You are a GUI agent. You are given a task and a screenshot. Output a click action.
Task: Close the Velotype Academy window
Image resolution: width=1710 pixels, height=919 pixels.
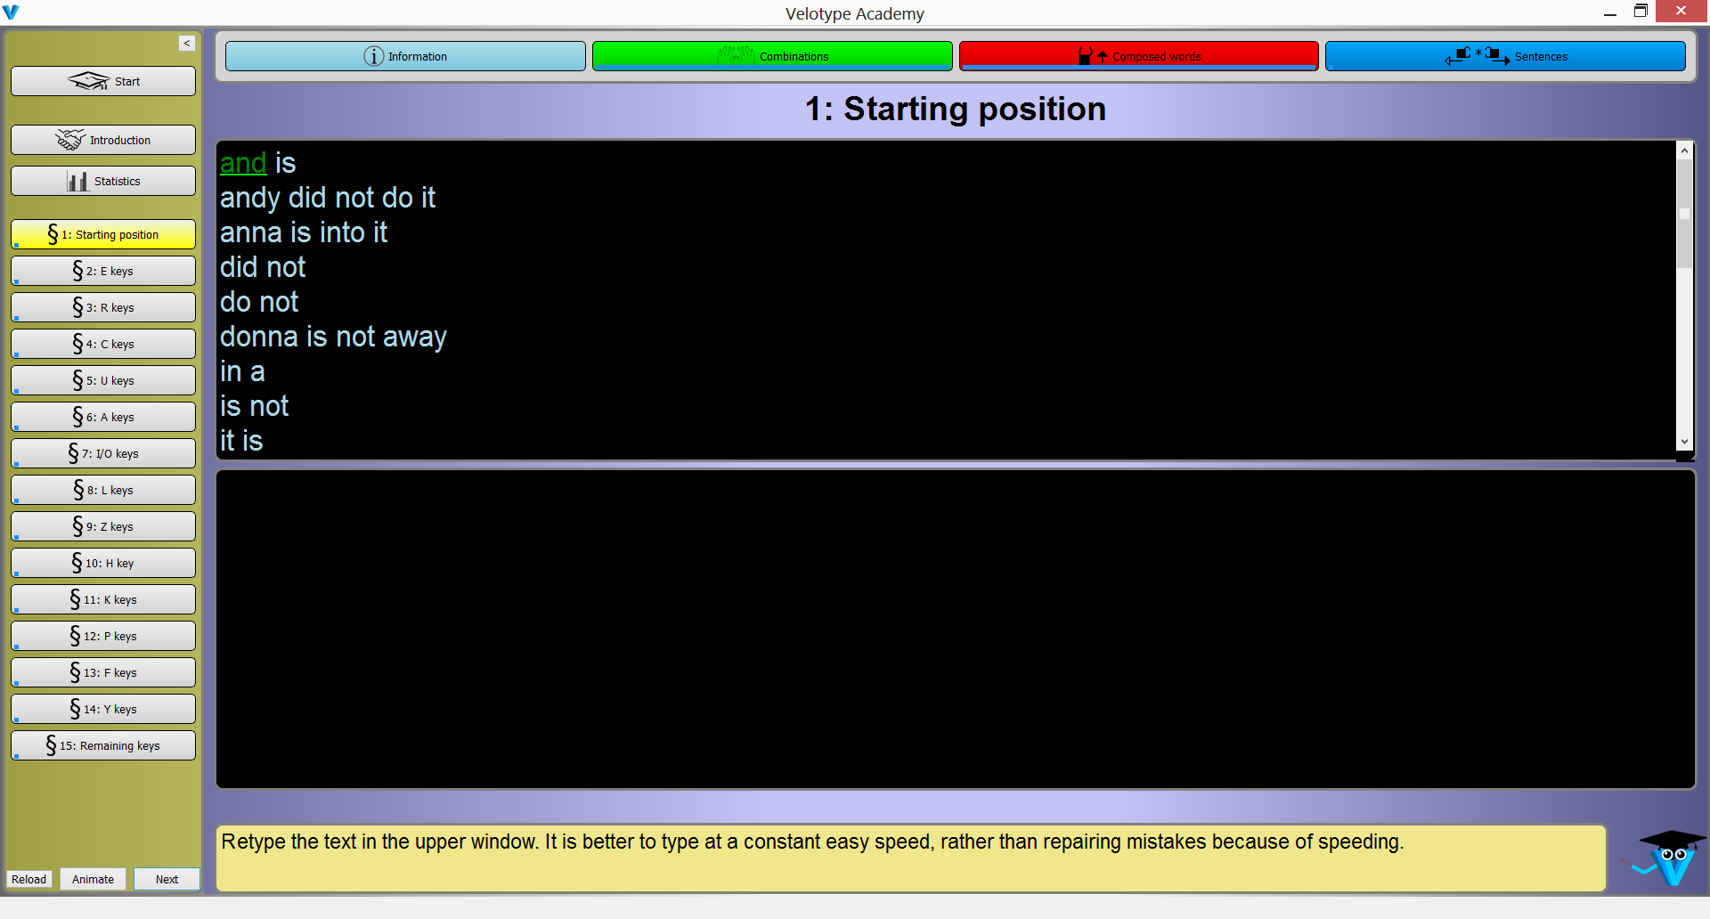point(1681,11)
